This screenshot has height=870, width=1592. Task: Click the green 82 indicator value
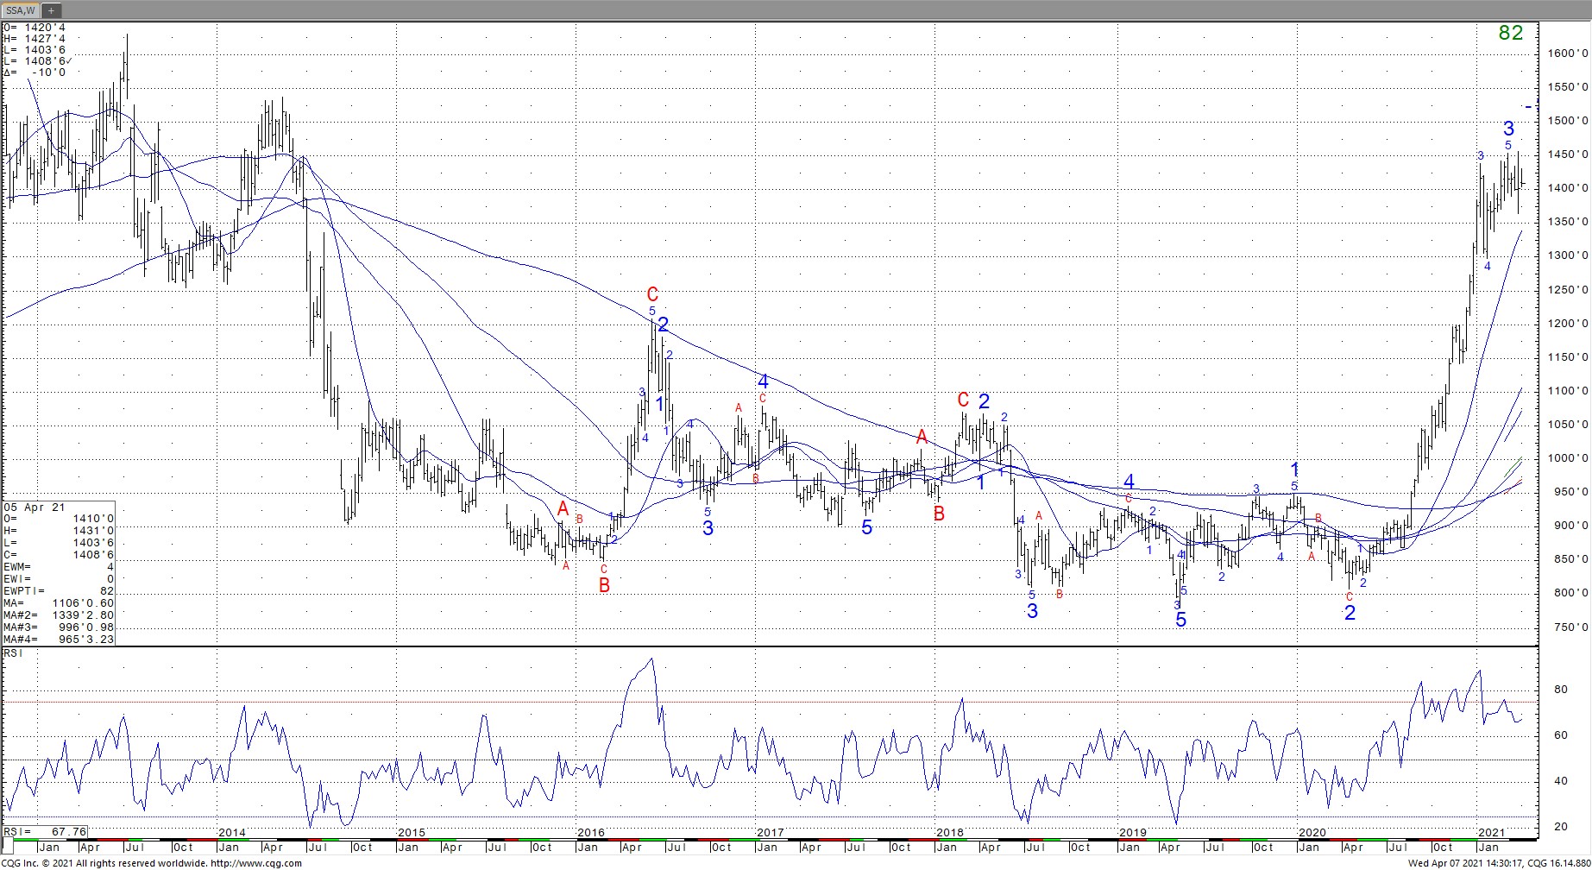click(1510, 33)
